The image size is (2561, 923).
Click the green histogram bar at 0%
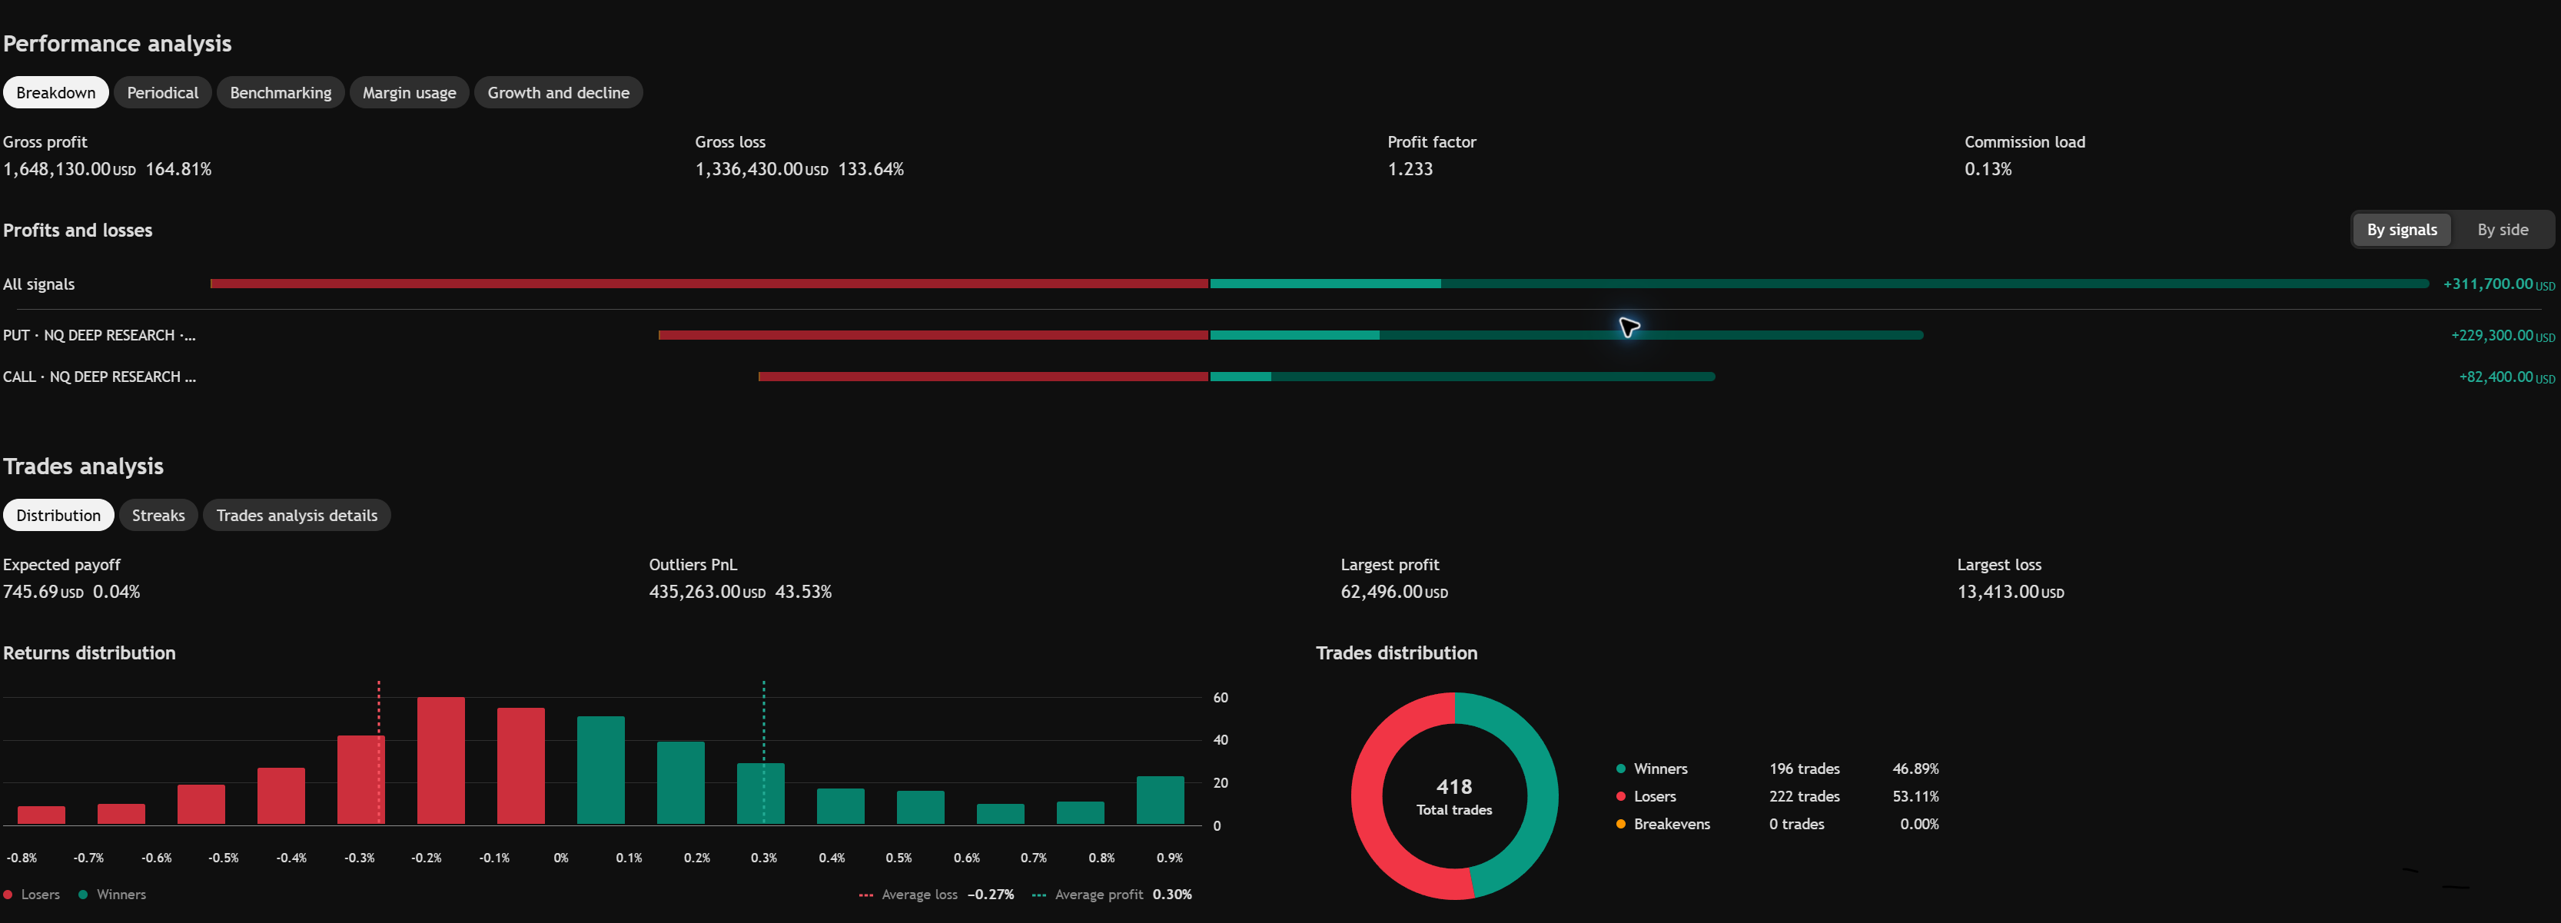point(600,770)
